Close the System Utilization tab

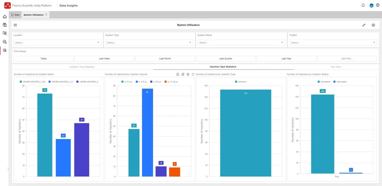coord(46,15)
